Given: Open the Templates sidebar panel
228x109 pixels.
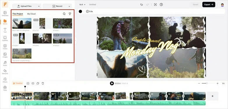Looking at the screenshot, I should pos(5,14).
